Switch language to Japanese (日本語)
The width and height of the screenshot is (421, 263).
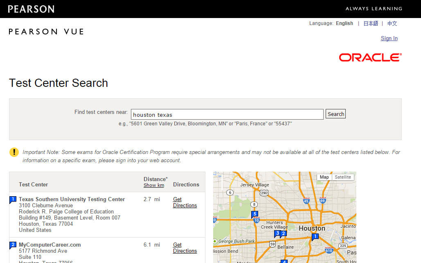[x=371, y=23]
